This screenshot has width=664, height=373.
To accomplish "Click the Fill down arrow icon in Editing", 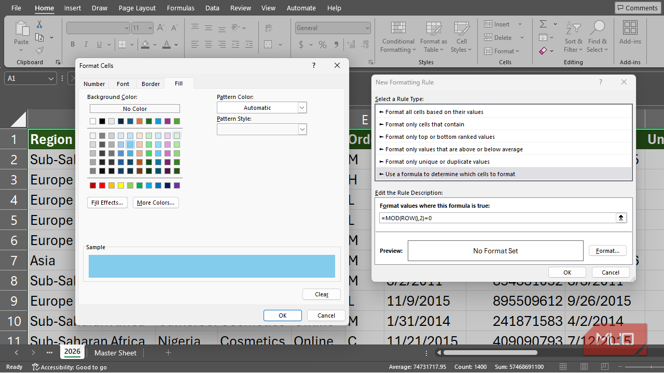I will [543, 37].
